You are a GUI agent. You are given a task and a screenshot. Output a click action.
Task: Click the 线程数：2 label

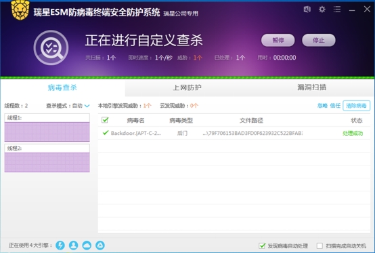[x=16, y=106]
